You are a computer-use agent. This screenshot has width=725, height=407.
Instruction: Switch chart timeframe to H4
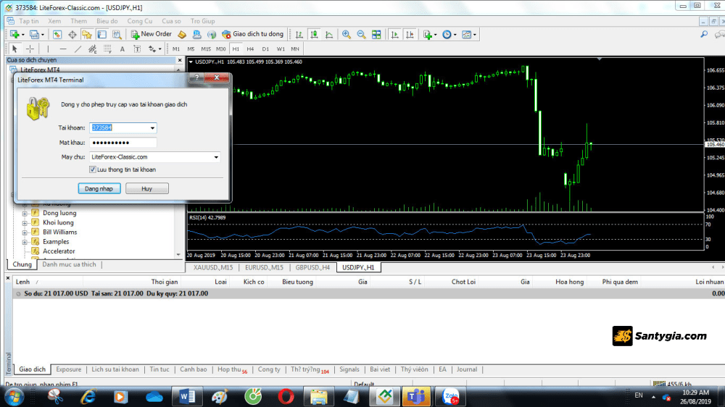pos(250,49)
